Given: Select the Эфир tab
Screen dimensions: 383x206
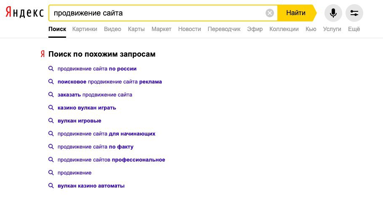Looking at the screenshot, I should tap(255, 29).
